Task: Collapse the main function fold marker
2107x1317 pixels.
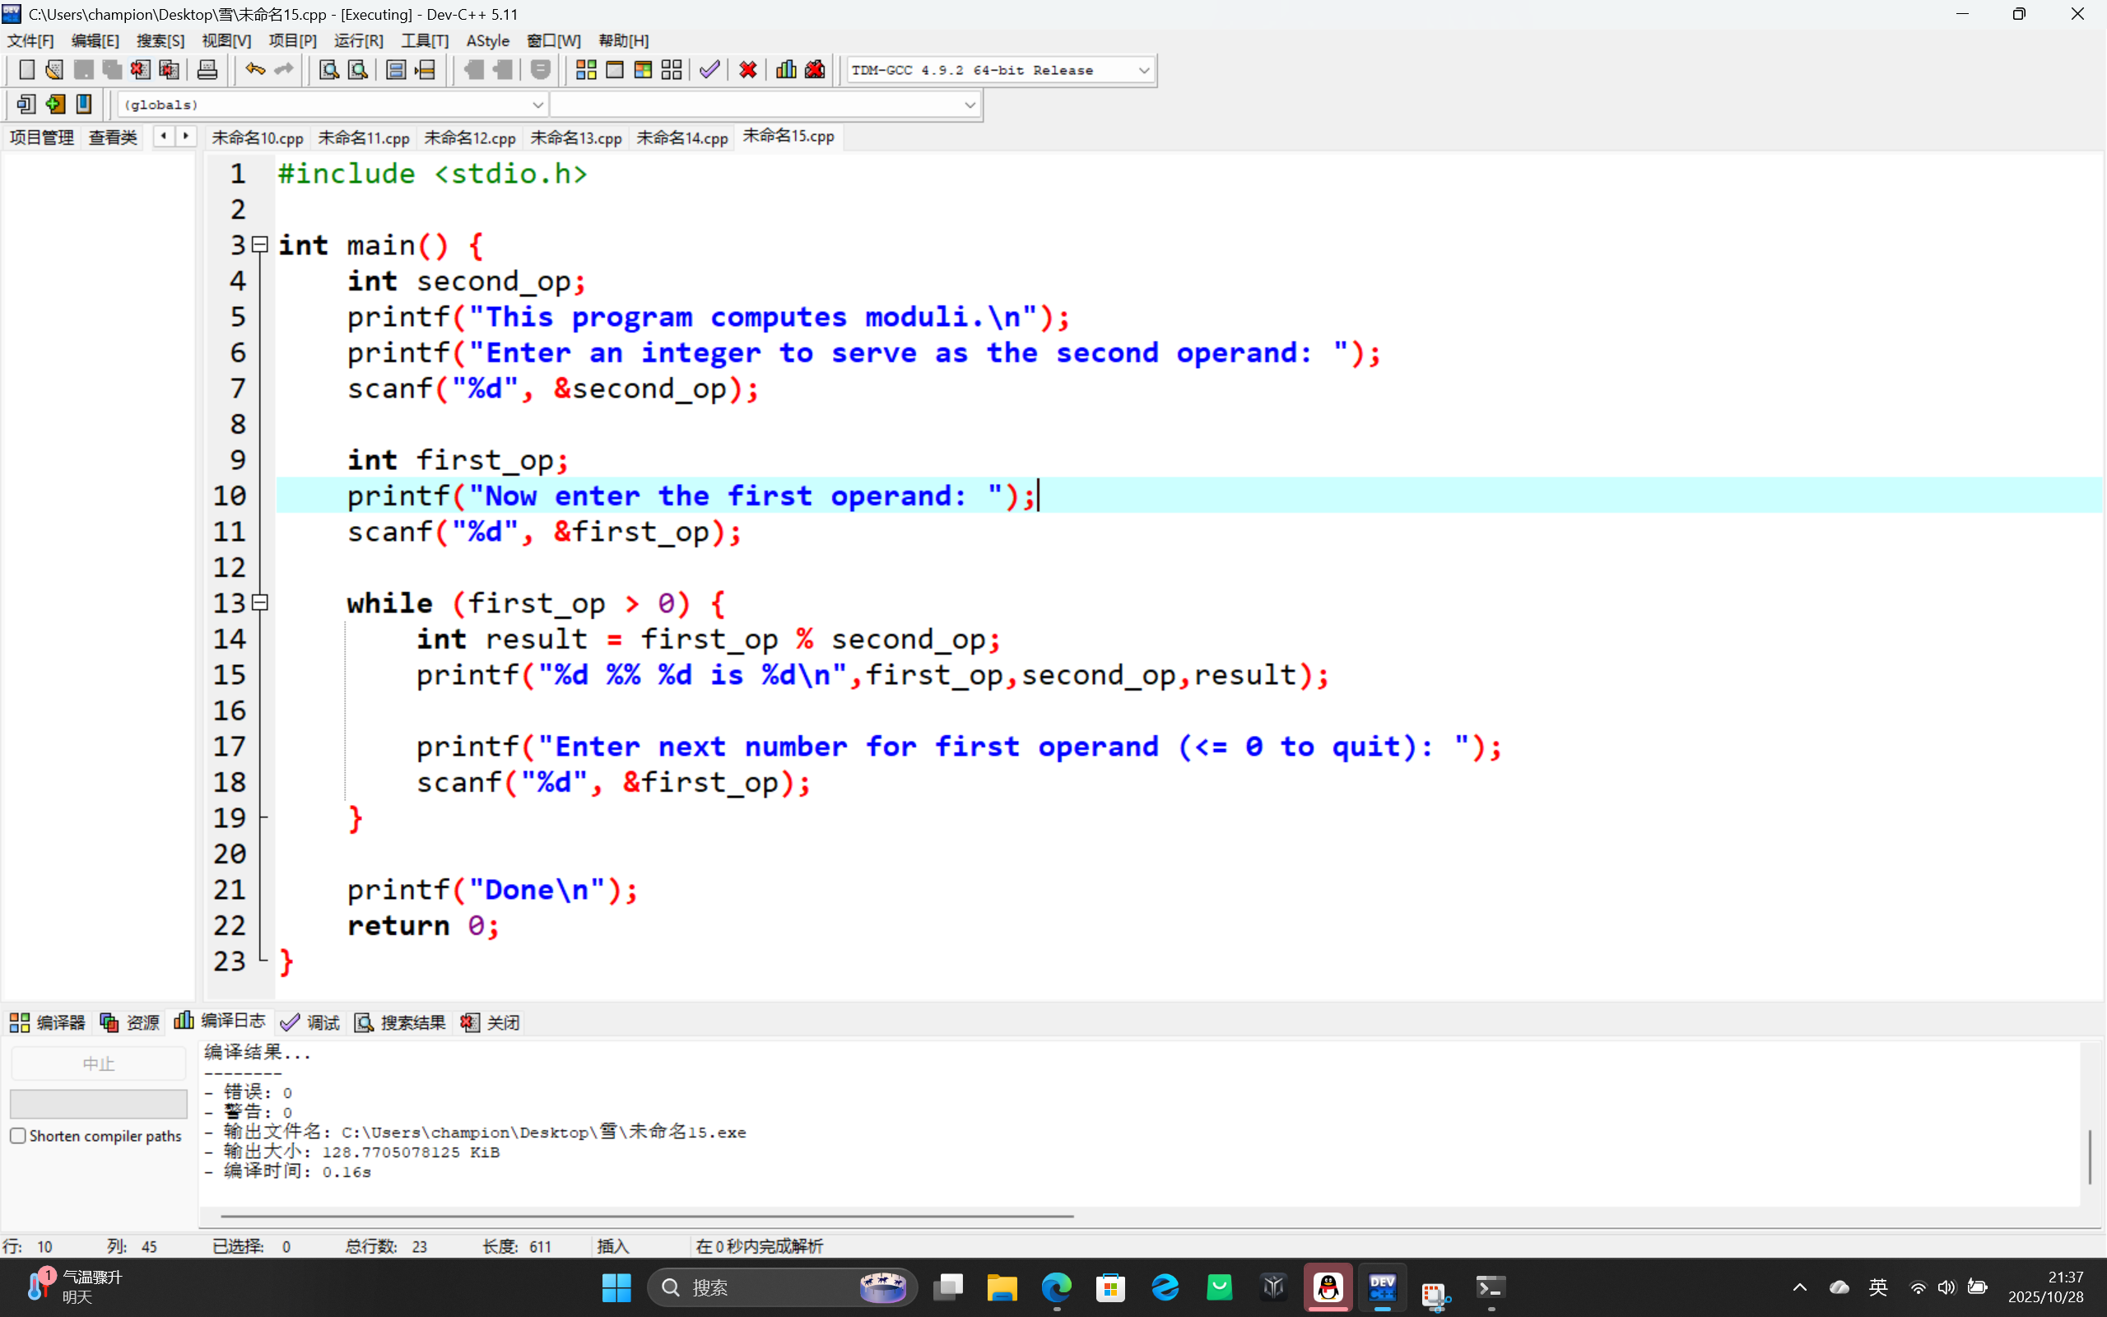Action: pos(259,245)
